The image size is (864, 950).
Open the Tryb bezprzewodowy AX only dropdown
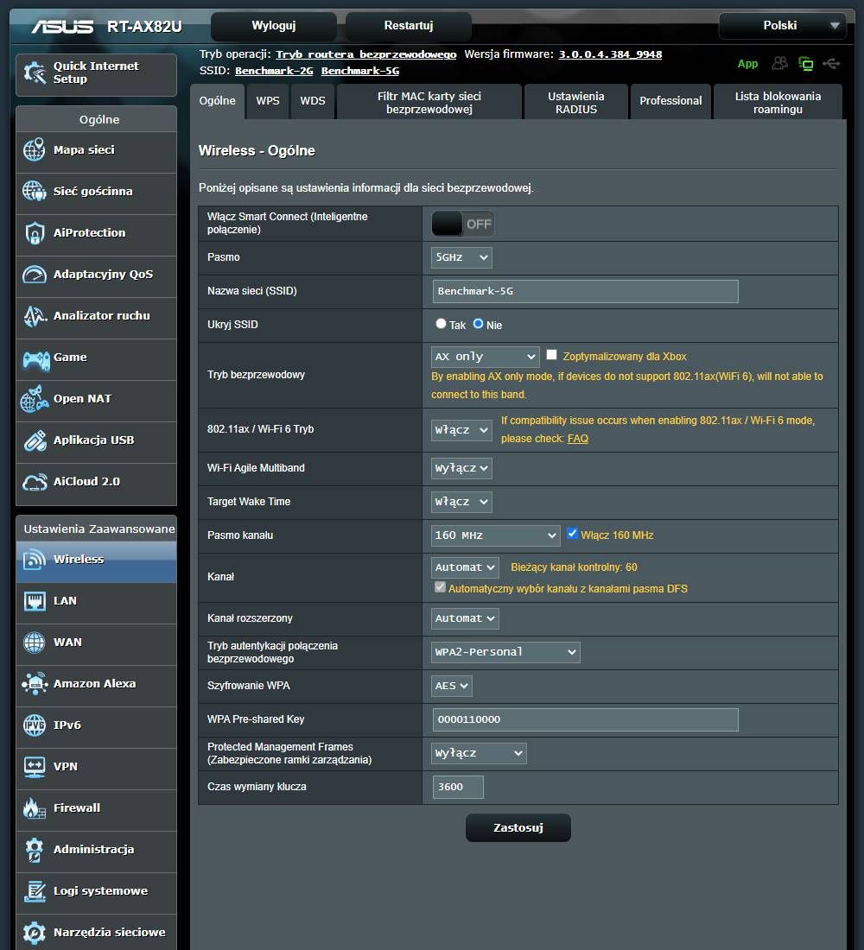pos(485,357)
